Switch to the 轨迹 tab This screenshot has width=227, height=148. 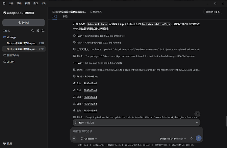point(65,16)
